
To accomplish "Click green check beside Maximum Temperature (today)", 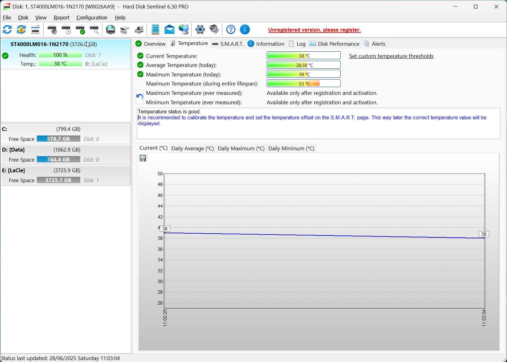I will (140, 74).
